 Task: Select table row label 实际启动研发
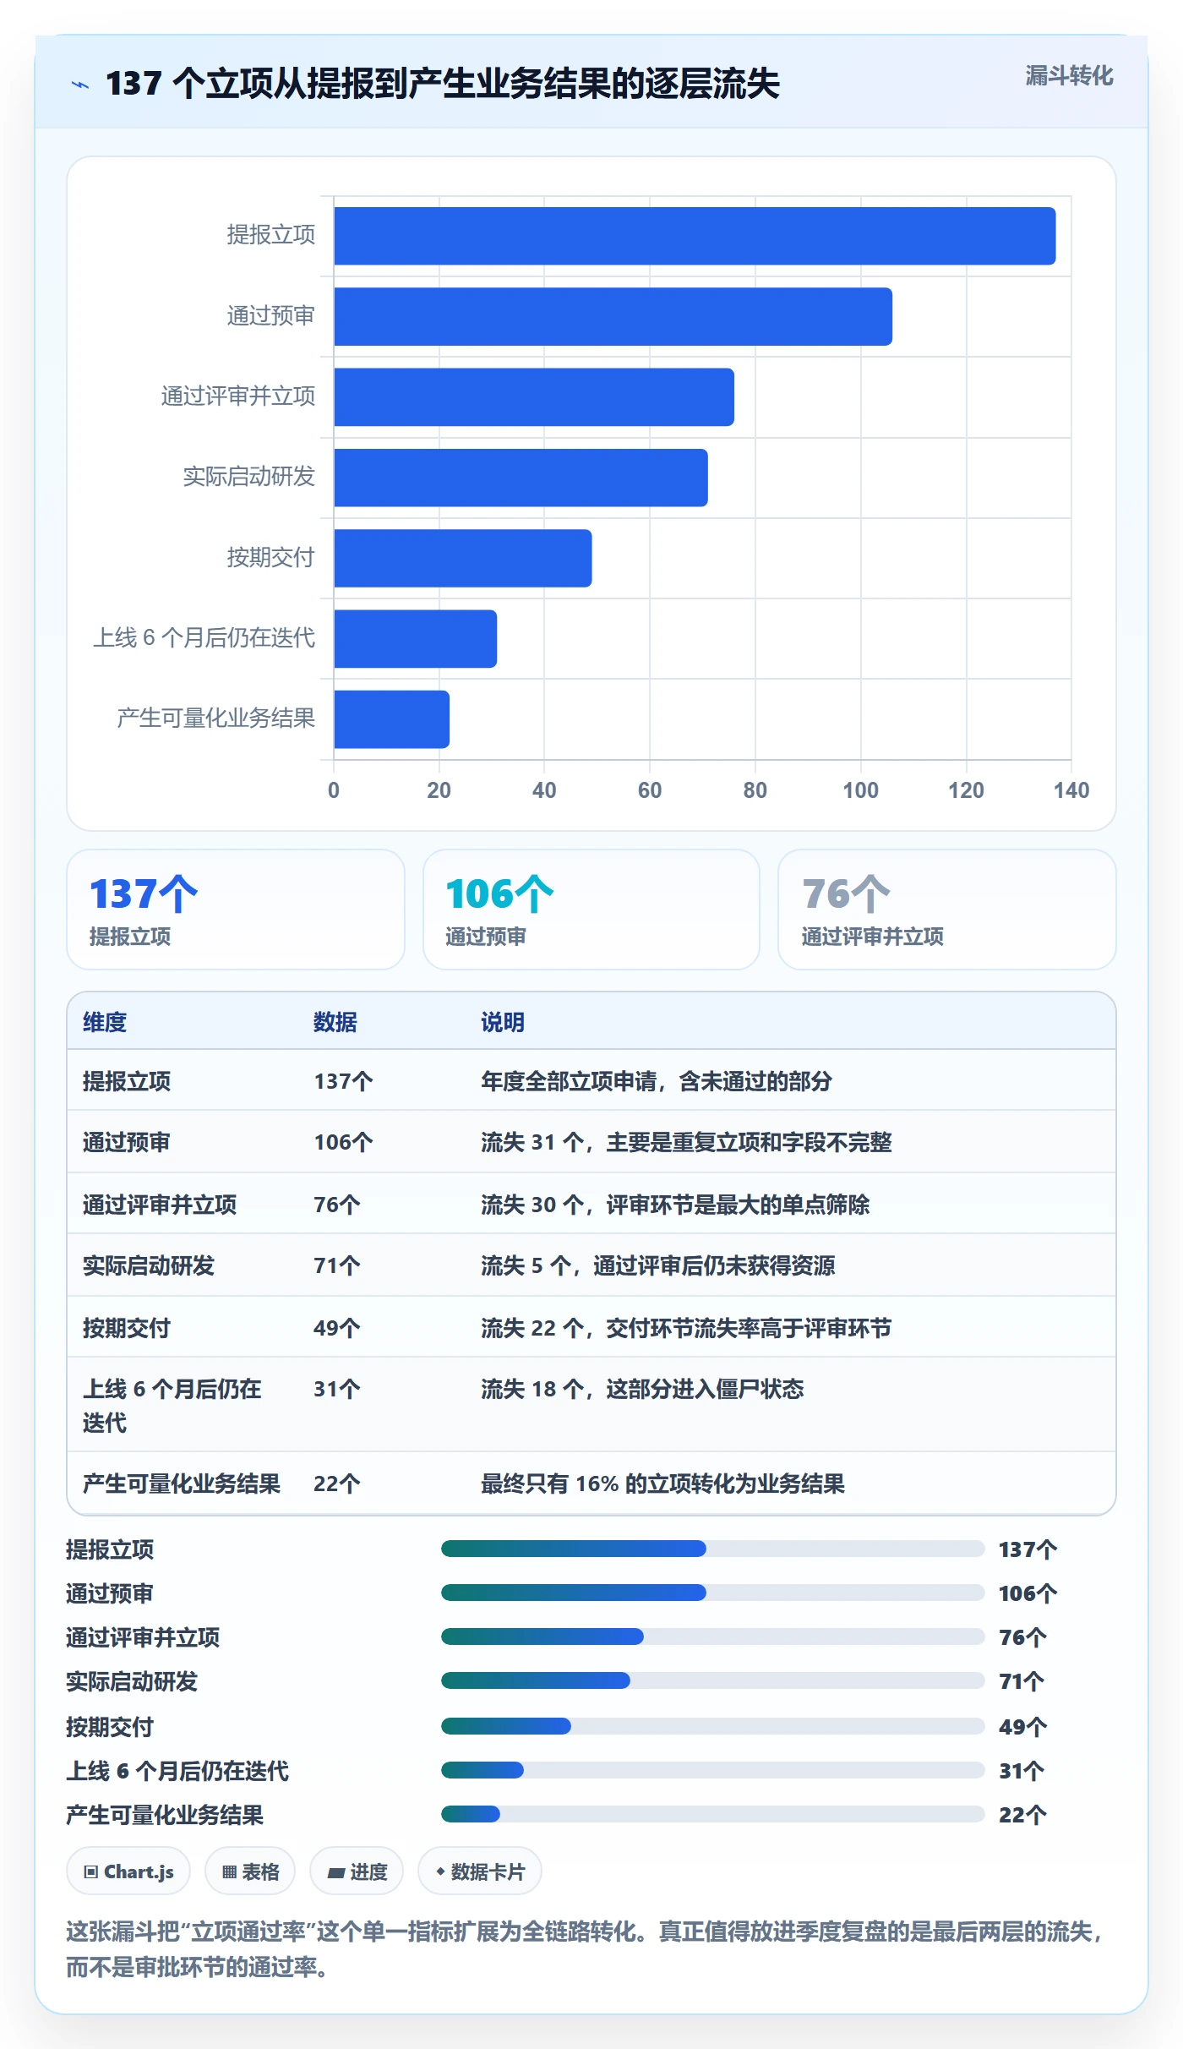pos(149,1265)
